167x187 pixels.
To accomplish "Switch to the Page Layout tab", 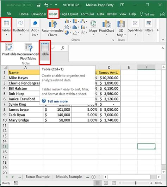I will point(69,14).
